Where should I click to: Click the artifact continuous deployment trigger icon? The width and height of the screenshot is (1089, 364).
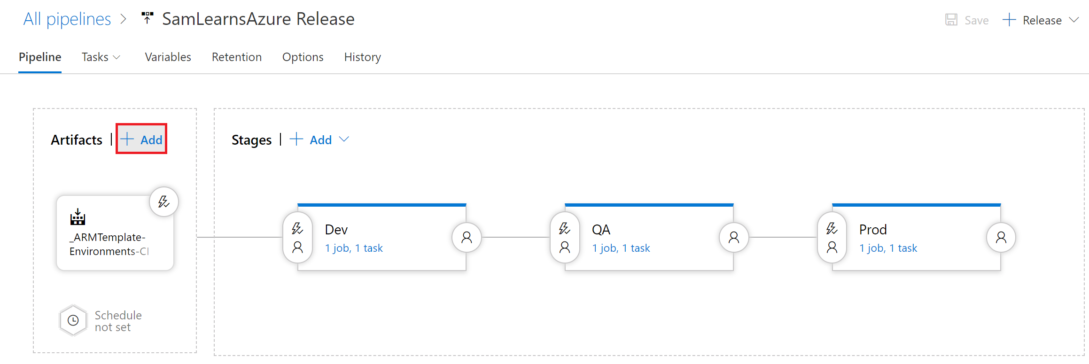(x=163, y=202)
